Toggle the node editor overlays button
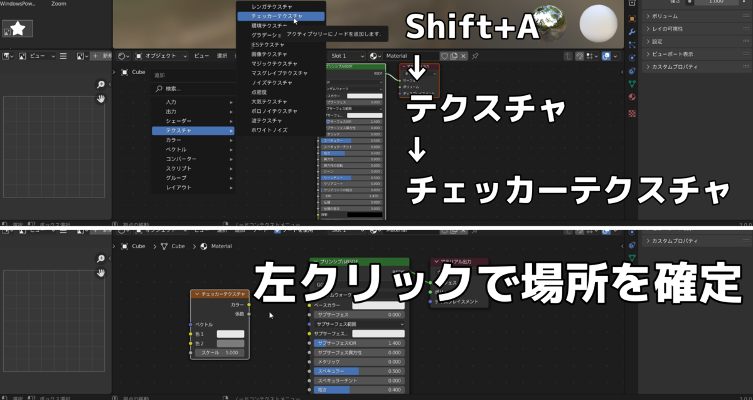 (606, 56)
